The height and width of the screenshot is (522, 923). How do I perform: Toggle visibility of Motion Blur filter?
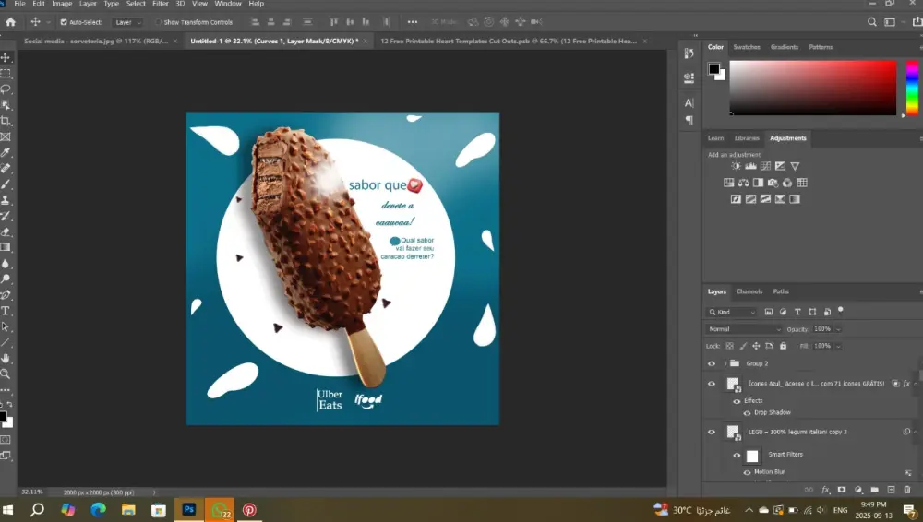coord(747,472)
